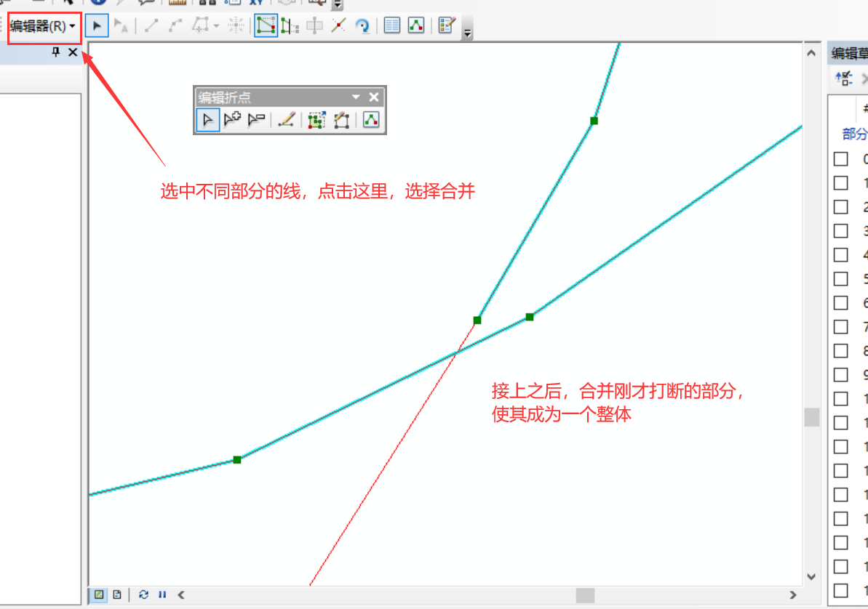
Task: Select the Delete Vertex tool
Action: pyautogui.click(x=256, y=119)
